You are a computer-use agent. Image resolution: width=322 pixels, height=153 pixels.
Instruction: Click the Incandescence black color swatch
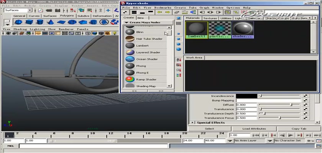tap(246, 96)
